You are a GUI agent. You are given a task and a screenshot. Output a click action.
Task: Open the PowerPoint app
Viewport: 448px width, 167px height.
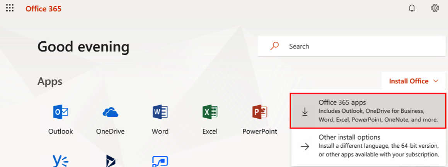(x=260, y=112)
